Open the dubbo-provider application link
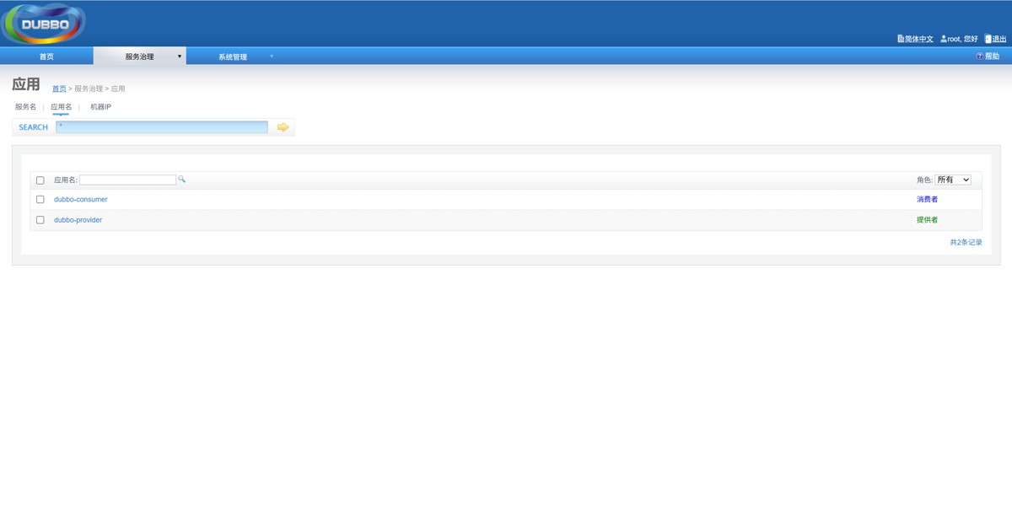 pyautogui.click(x=78, y=220)
